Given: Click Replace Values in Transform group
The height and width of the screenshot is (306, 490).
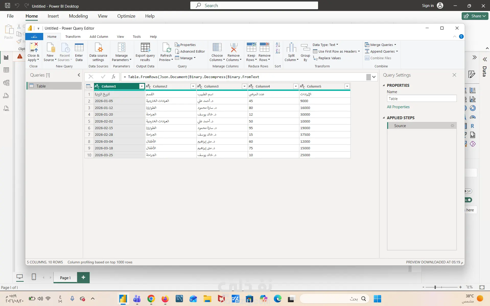Looking at the screenshot, I should (327, 58).
